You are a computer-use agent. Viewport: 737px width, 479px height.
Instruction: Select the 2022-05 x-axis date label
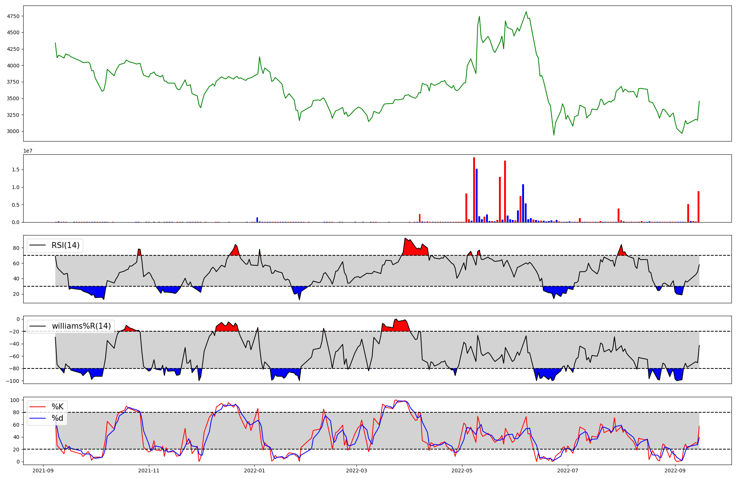[462, 471]
